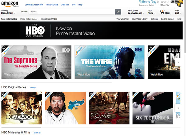Click the Amazon Prime logo
This screenshot has width=186, height=136.
click(x=10, y=4)
